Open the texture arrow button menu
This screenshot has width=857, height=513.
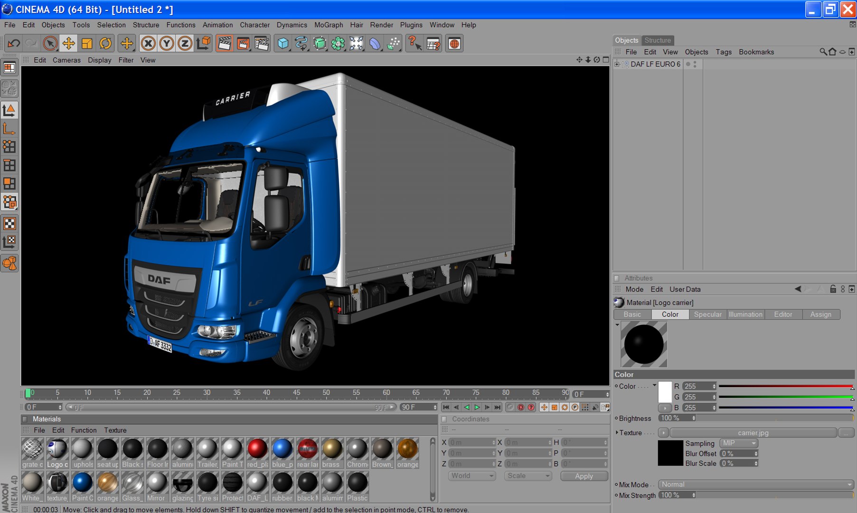pyautogui.click(x=664, y=433)
